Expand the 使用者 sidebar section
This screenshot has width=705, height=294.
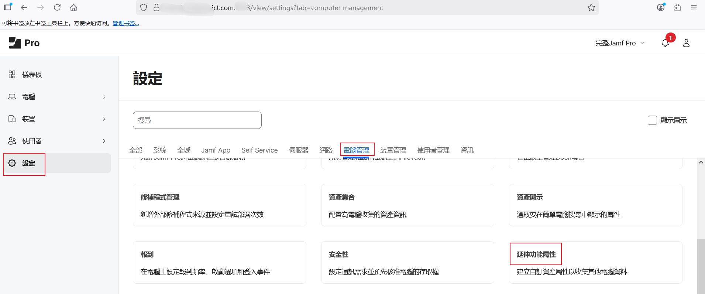(x=104, y=141)
